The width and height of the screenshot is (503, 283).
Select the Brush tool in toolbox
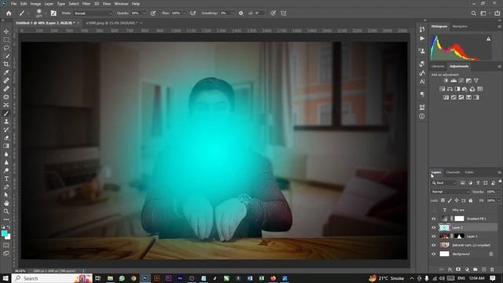tap(6, 113)
